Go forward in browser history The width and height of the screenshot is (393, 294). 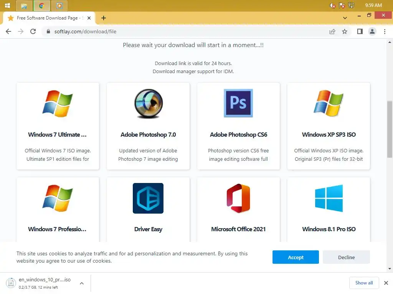(21, 31)
